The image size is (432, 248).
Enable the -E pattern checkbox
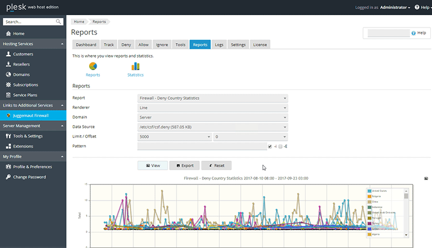pyautogui.click(x=280, y=146)
